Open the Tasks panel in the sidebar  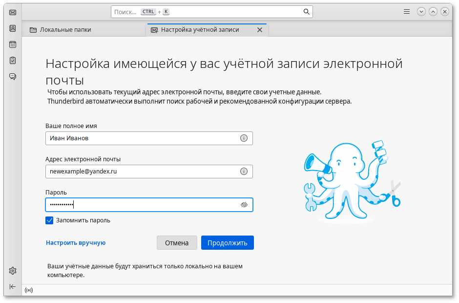[12, 60]
